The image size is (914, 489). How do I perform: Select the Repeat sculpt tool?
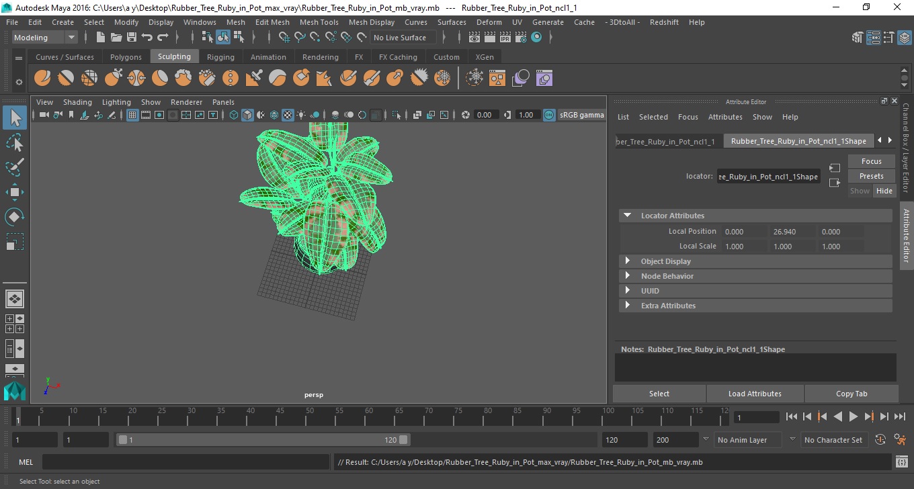tap(231, 78)
